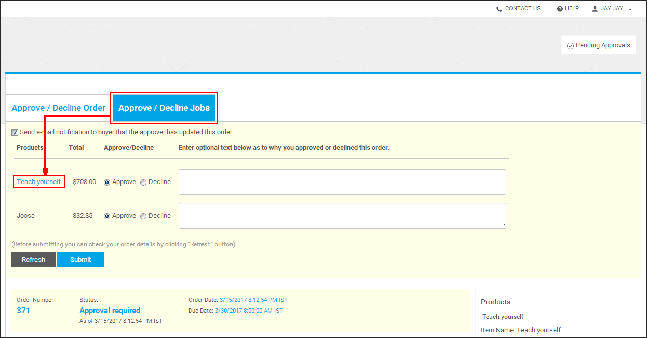
Task: Select Approve for Teach yourself
Action: click(107, 182)
